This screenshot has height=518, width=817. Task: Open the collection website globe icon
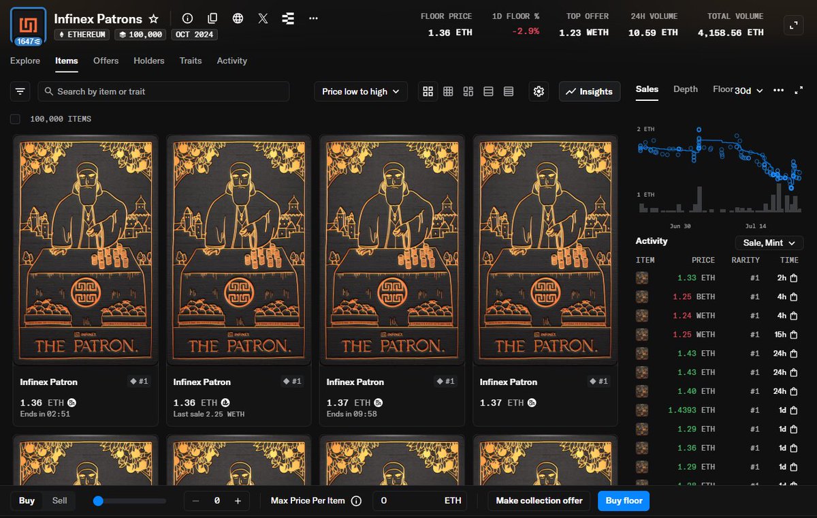[x=238, y=18]
